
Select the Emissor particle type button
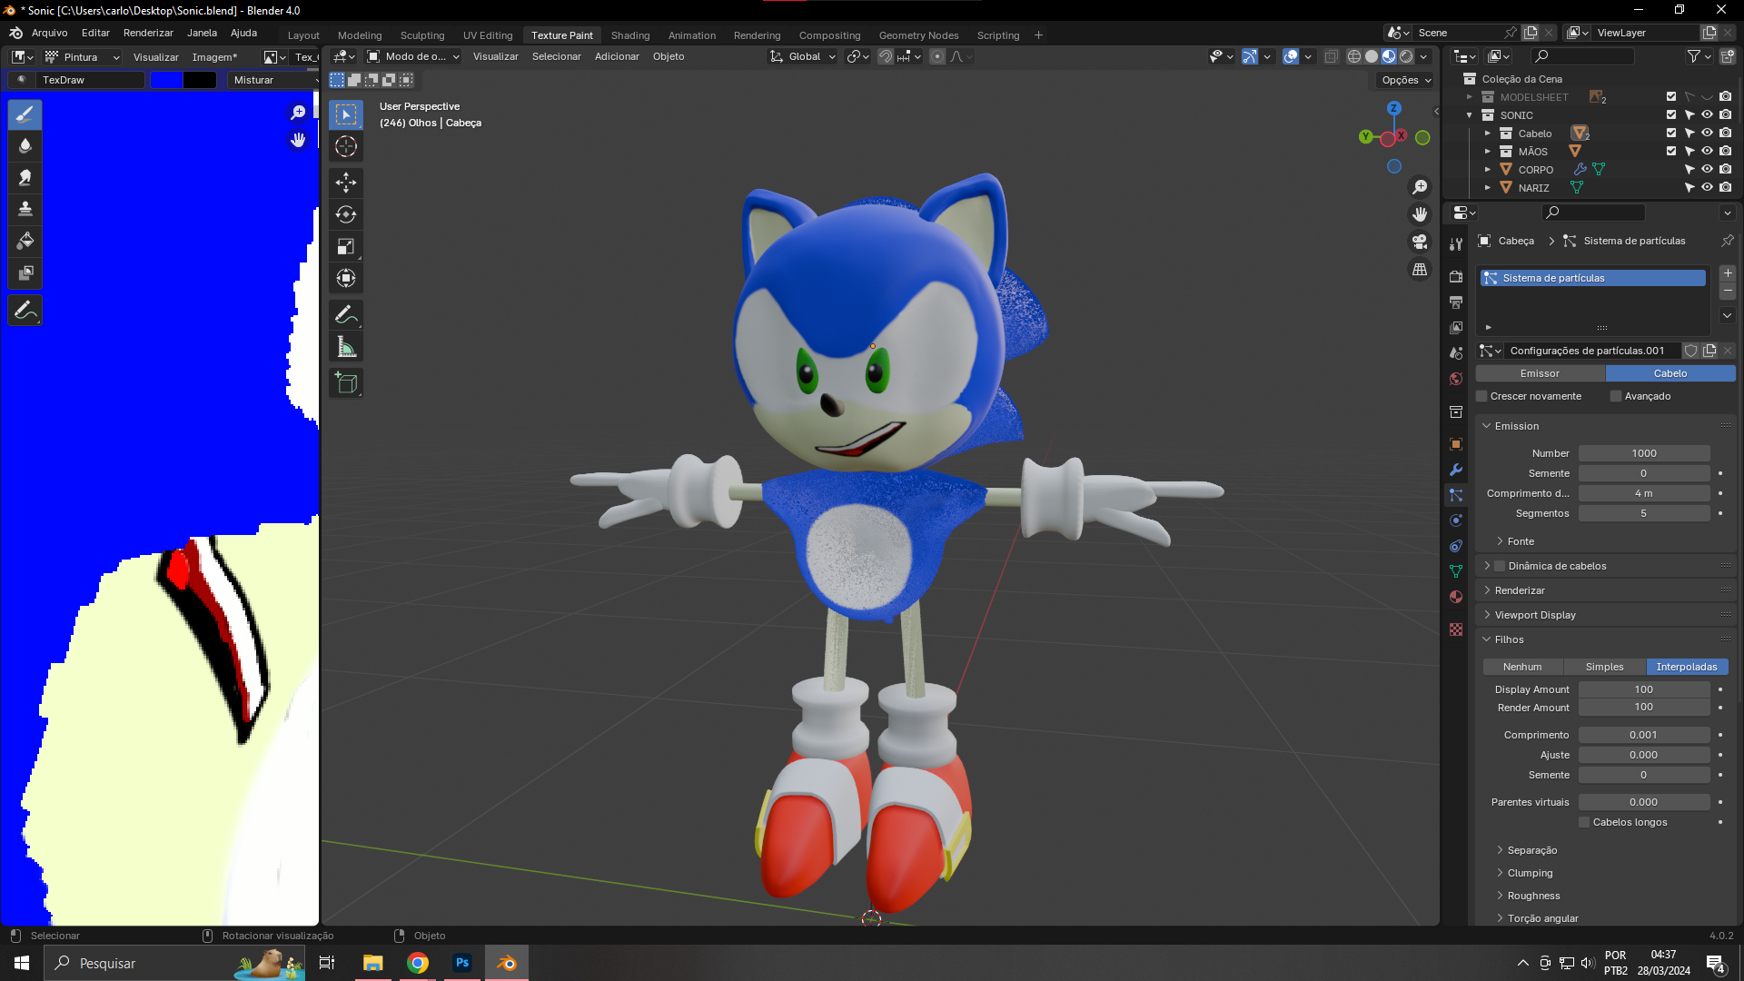(x=1540, y=373)
